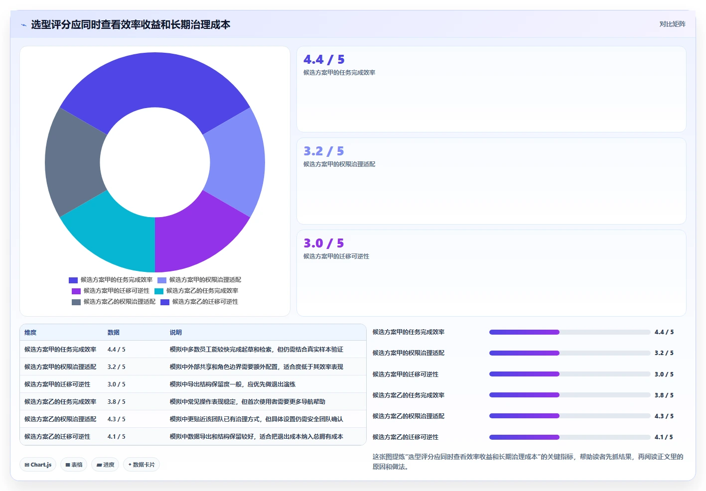Click description starting 模拟中外部共享和角色边界
706x491 pixels.
point(257,367)
